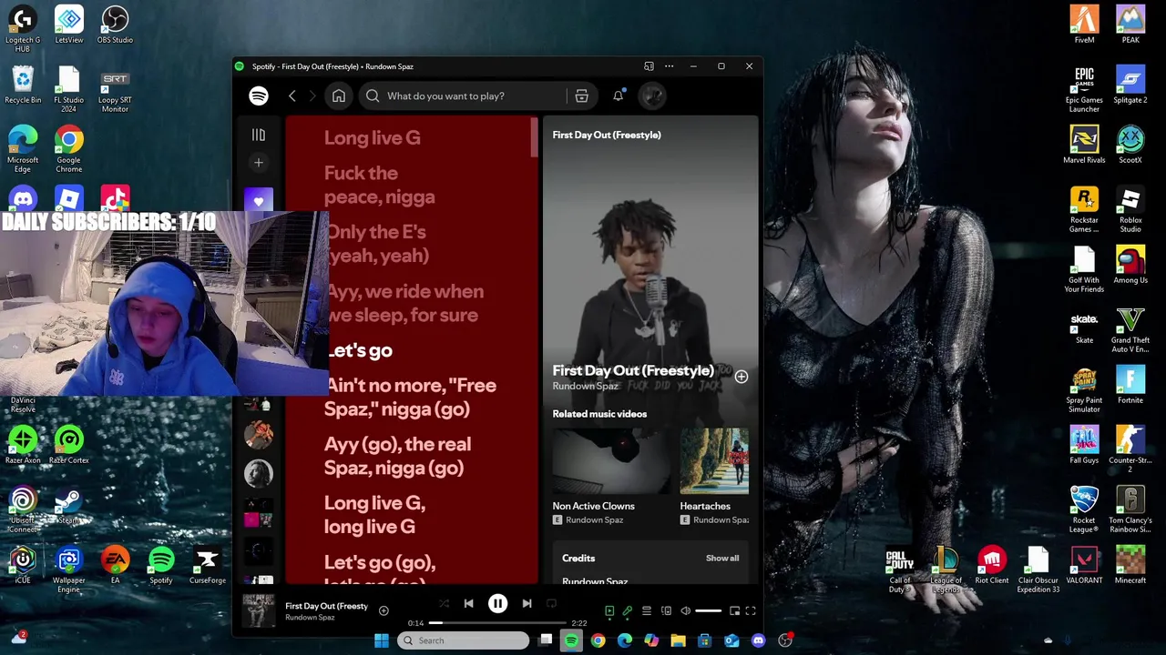Toggle the Lyrics microphone button
This screenshot has width=1166, height=655.
627,611
